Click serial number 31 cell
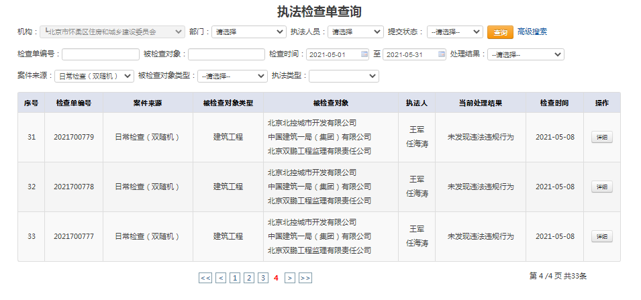 click(x=32, y=138)
